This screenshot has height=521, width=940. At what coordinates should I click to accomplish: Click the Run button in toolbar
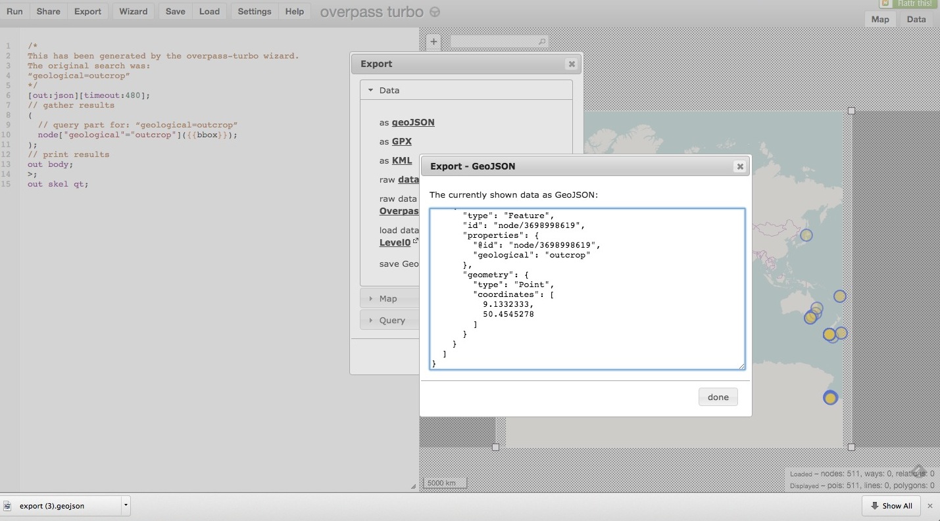(x=14, y=11)
